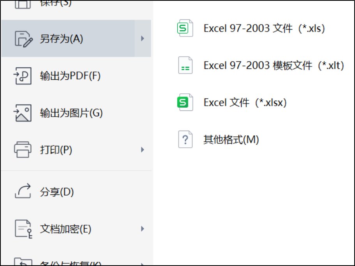Expand the 打印 submenu arrow

coord(143,149)
